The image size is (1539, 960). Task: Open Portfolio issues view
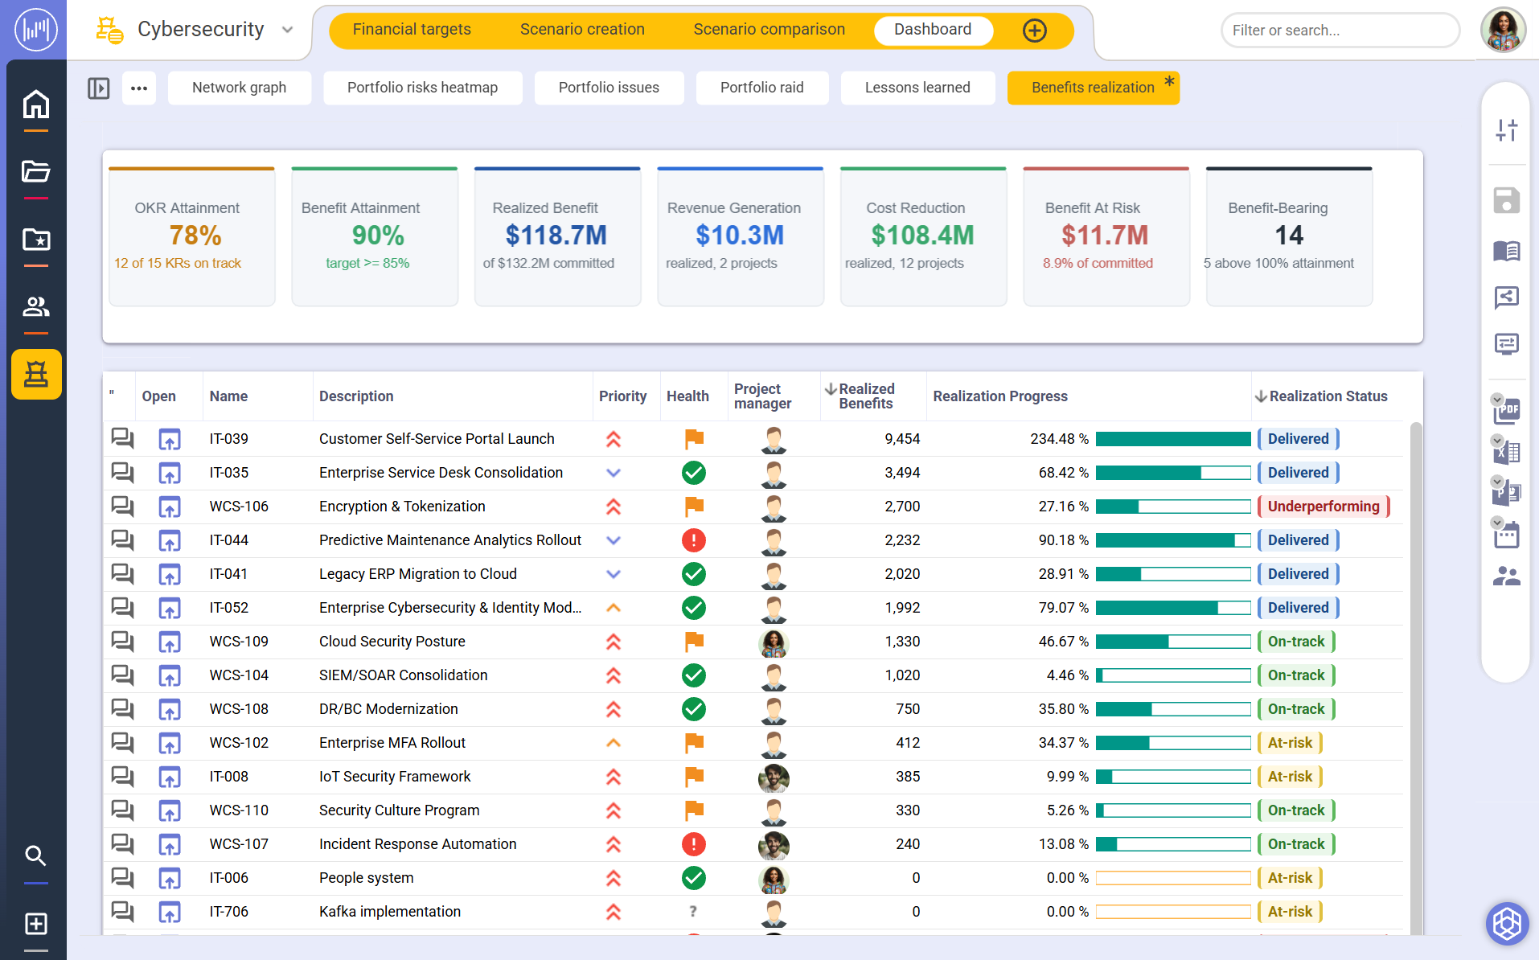pos(609,88)
